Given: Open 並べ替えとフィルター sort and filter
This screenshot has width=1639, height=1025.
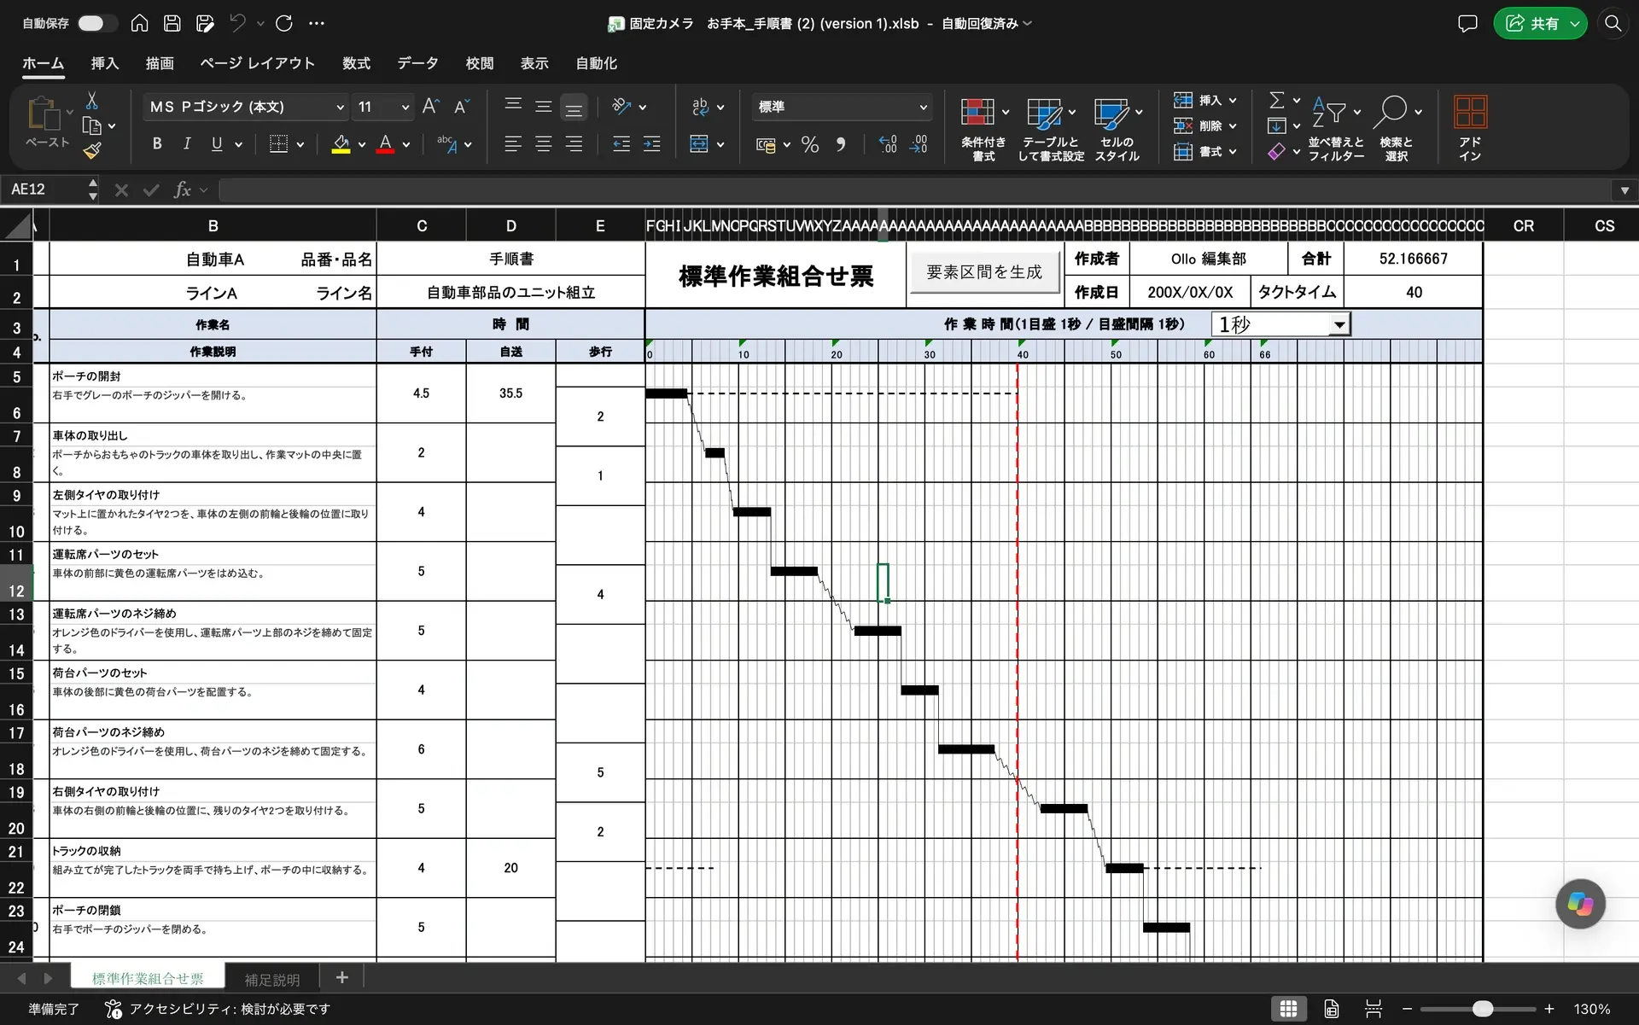Looking at the screenshot, I should click(x=1336, y=128).
